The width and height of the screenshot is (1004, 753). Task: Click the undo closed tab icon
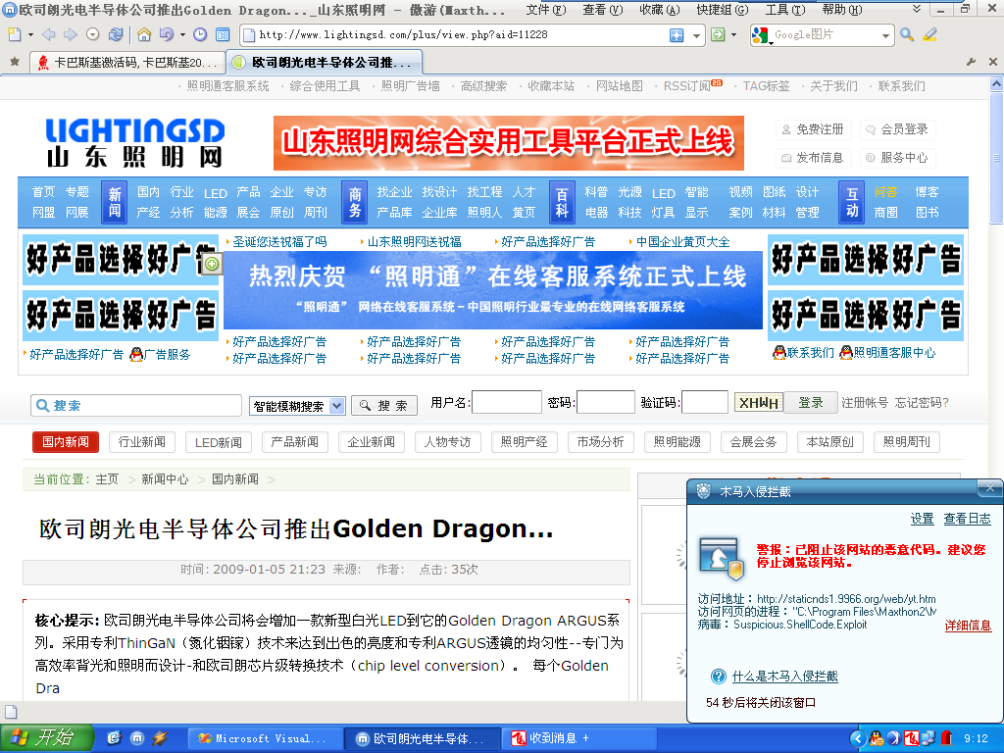click(x=167, y=34)
